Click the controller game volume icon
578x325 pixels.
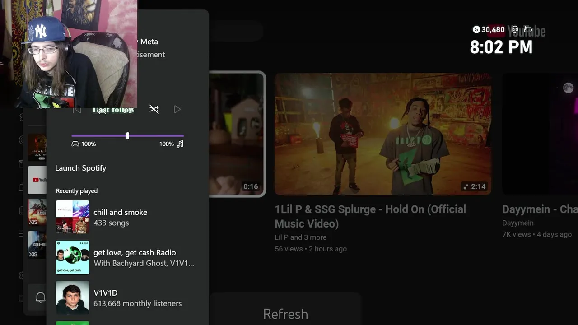[x=75, y=144]
